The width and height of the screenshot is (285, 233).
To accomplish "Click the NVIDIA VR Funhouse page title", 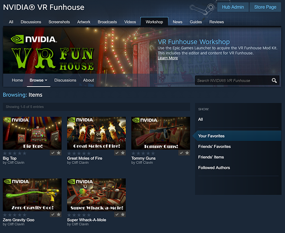I will [44, 7].
